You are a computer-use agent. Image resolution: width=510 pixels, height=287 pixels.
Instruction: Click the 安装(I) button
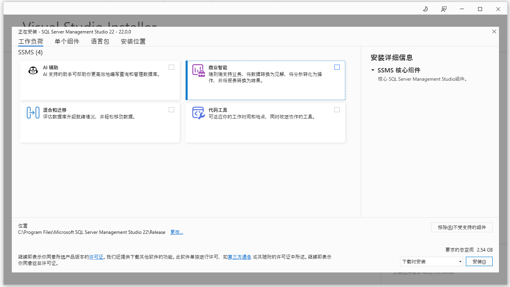(x=479, y=261)
